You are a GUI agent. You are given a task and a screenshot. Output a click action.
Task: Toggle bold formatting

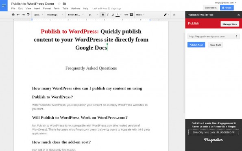103,15
